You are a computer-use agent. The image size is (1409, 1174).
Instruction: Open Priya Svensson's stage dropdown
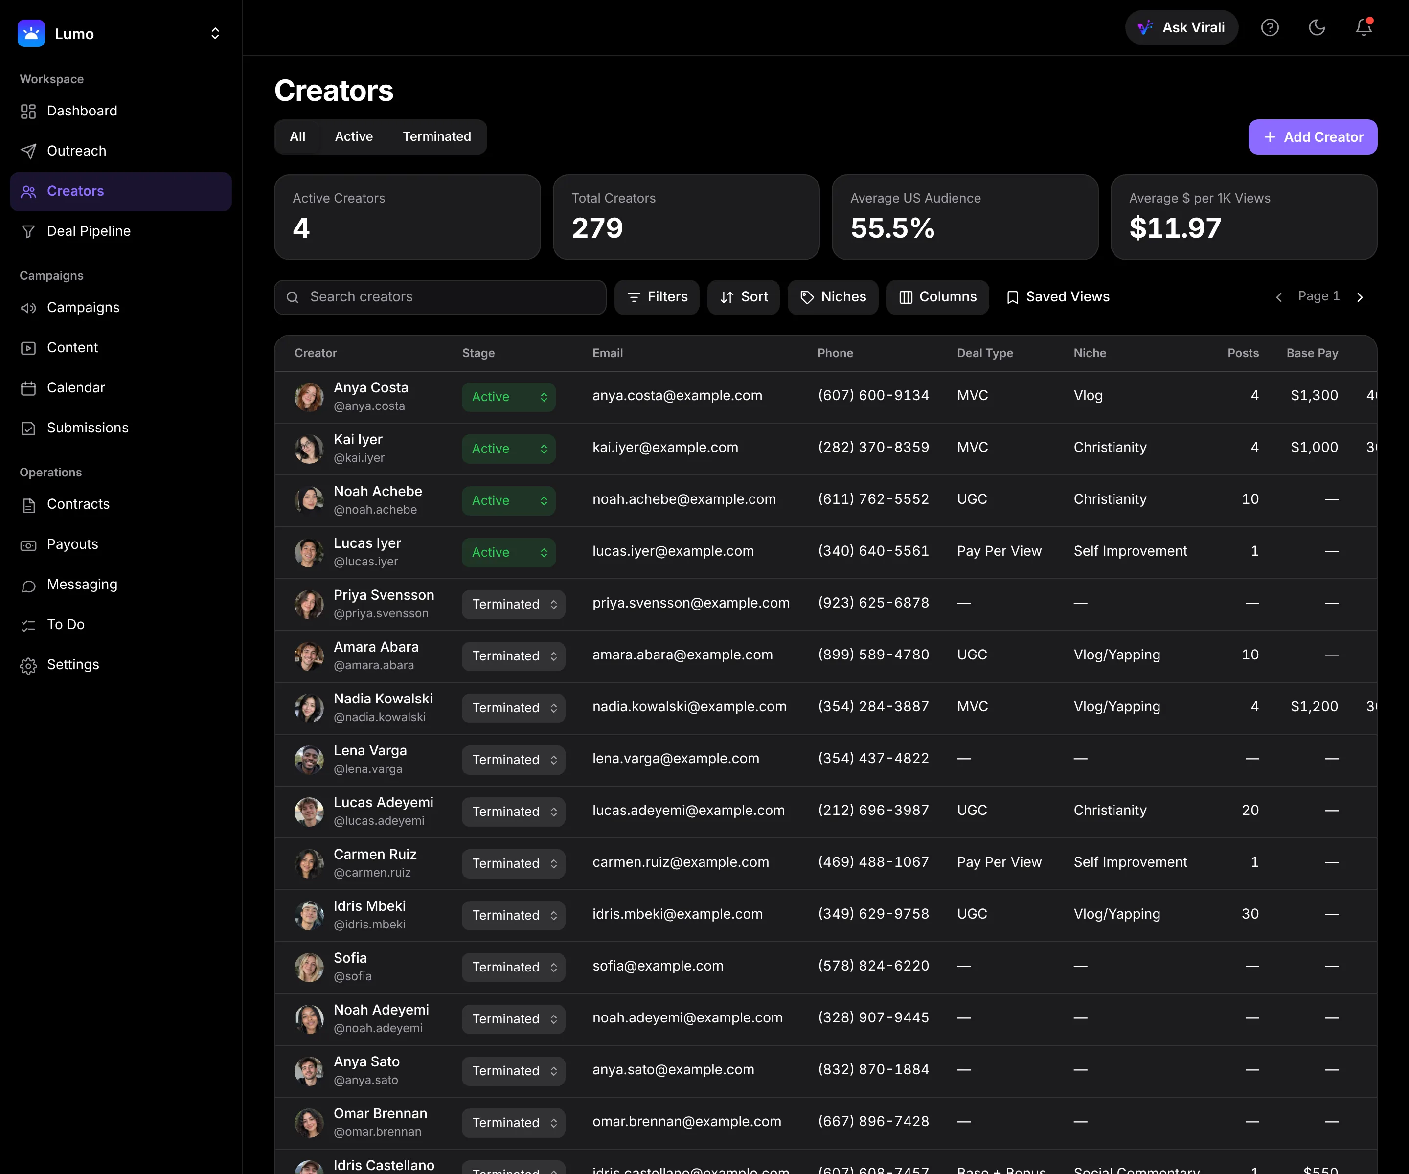click(513, 605)
